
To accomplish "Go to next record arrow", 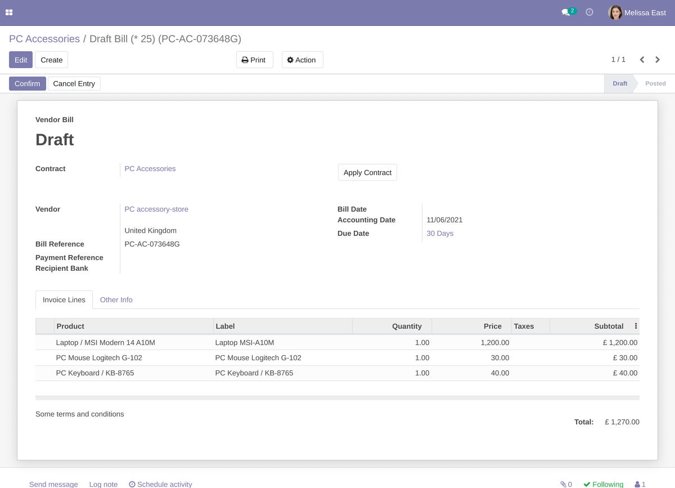I will tap(658, 60).
